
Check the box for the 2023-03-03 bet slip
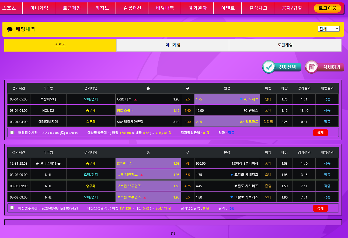tap(12, 208)
